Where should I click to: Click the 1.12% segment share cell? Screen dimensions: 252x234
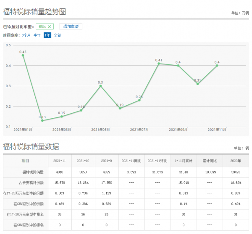106,193
